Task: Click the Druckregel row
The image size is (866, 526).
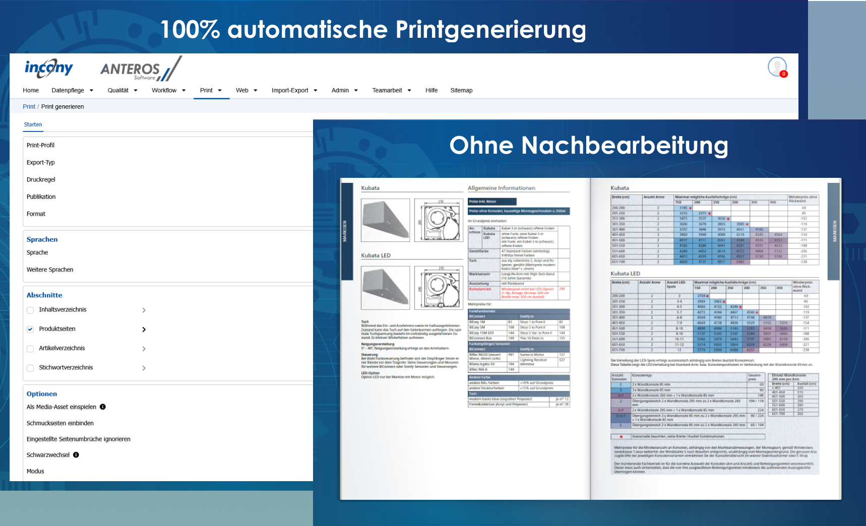Action: (x=168, y=179)
